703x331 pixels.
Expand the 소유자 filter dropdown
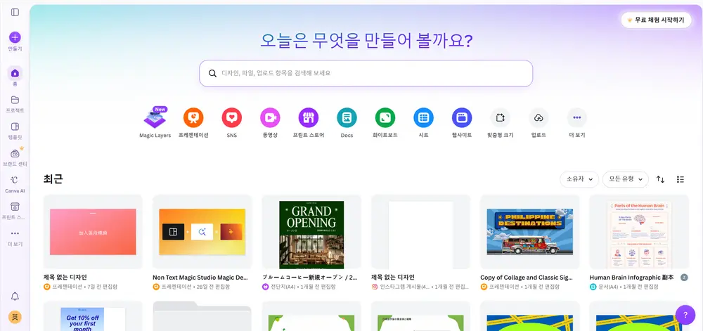point(579,179)
